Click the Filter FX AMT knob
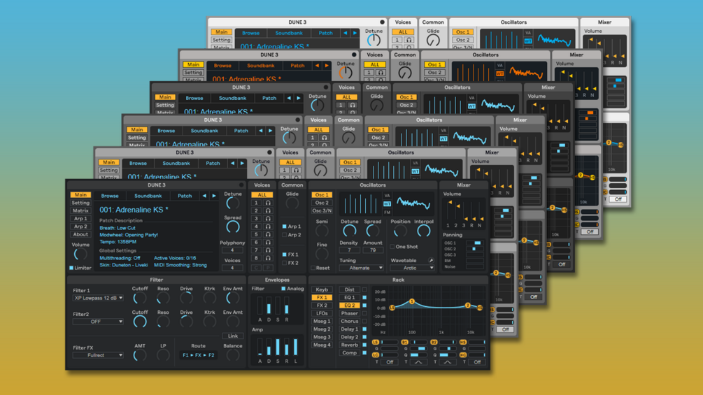The image size is (703, 395). coord(140,356)
